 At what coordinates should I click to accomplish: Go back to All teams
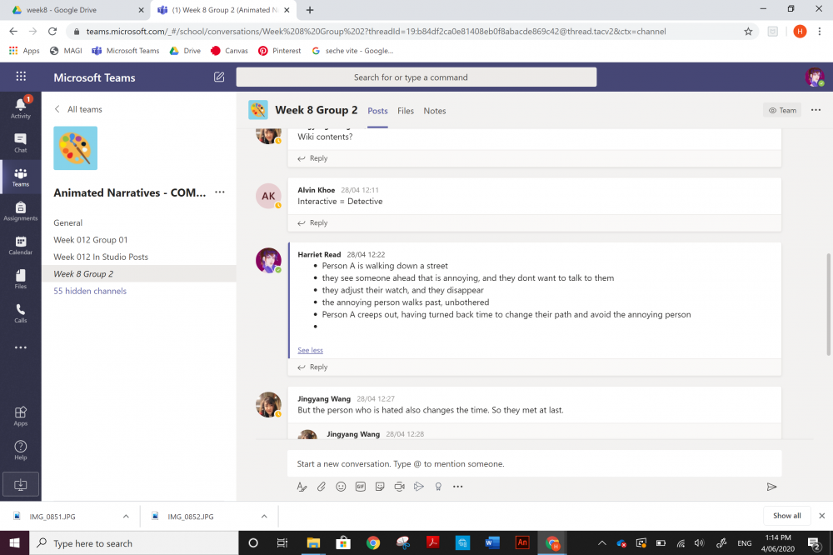pyautogui.click(x=78, y=109)
